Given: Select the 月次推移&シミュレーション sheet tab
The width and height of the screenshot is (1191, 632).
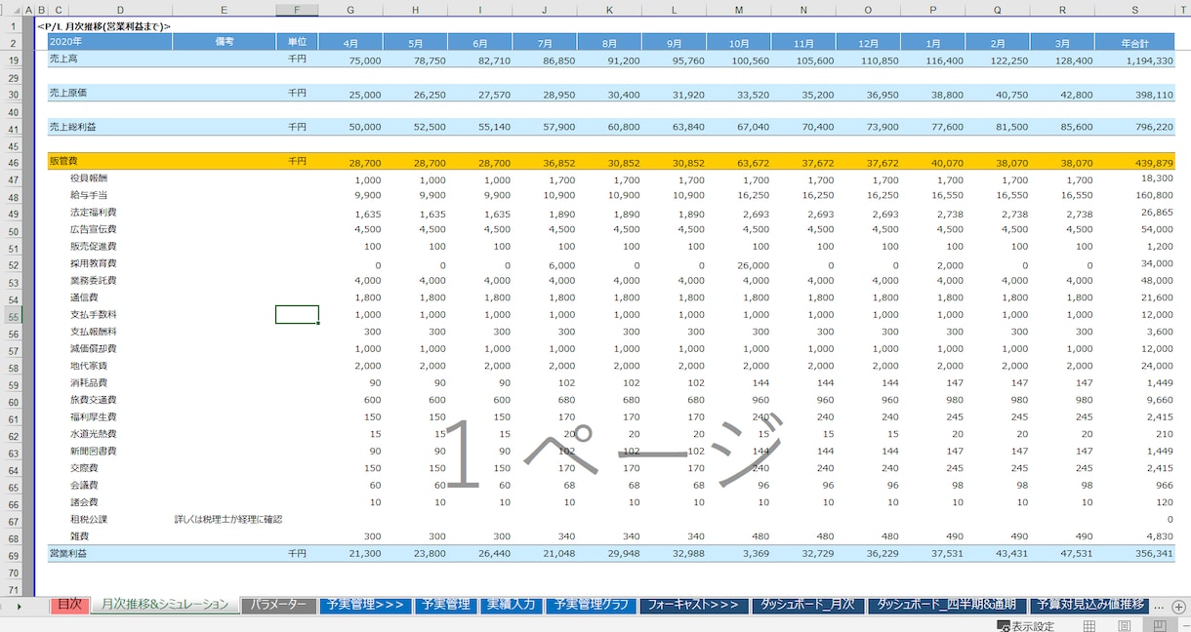Looking at the screenshot, I should [165, 606].
